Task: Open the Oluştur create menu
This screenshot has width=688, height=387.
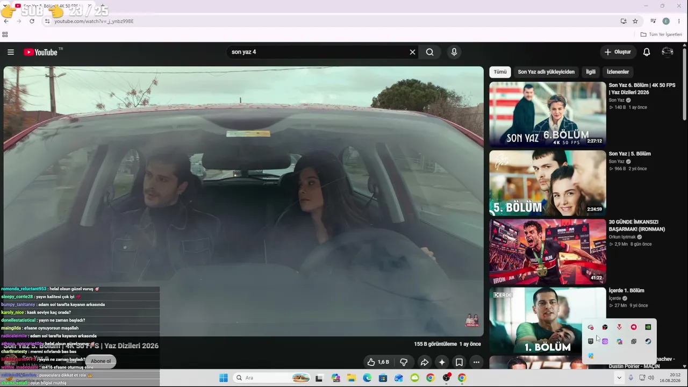Action: tap(618, 52)
